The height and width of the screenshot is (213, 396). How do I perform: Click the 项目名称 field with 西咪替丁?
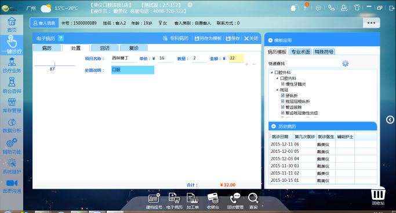[x=123, y=58]
